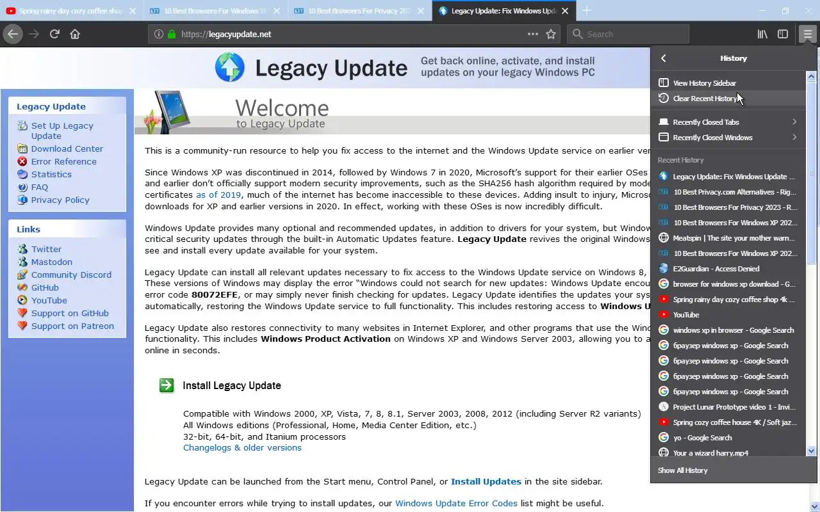Close the 10 Best Browsers For Privacy tab
The width and height of the screenshot is (820, 512).
click(421, 11)
